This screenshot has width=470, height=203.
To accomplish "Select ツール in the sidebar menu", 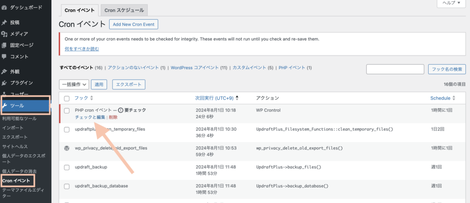I will pos(26,105).
